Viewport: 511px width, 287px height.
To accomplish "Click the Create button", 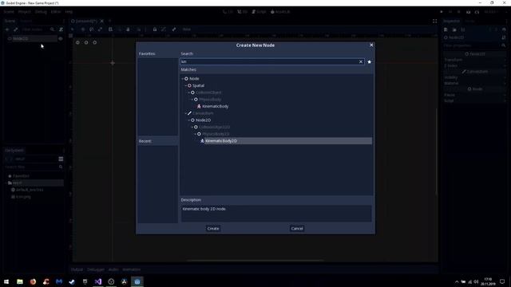I will [x=213, y=229].
